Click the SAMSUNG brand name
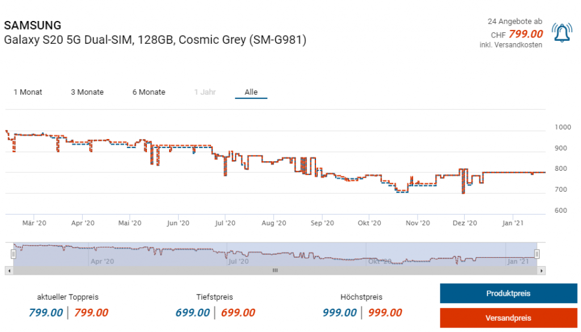 (x=33, y=26)
